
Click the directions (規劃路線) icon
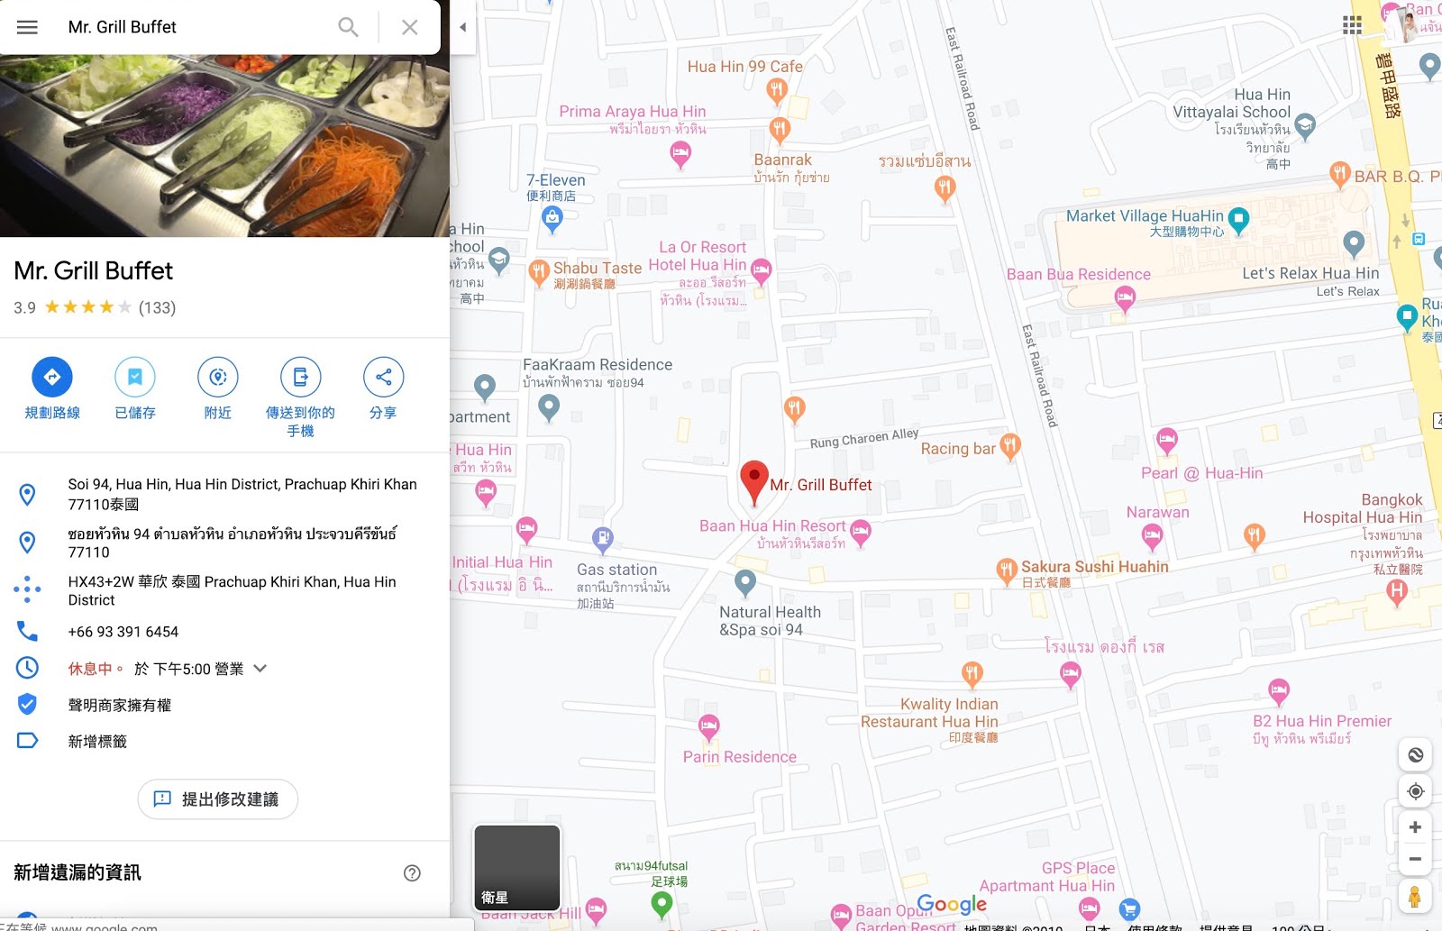52,377
